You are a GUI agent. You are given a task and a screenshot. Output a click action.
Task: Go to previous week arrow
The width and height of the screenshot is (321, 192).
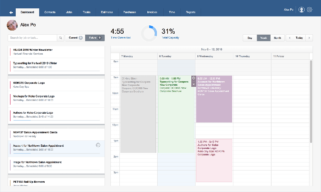[290, 38]
